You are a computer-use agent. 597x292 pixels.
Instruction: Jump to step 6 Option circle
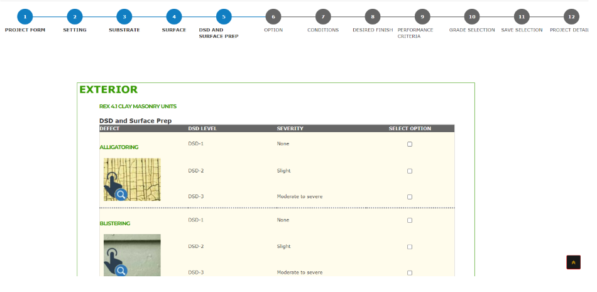(273, 16)
